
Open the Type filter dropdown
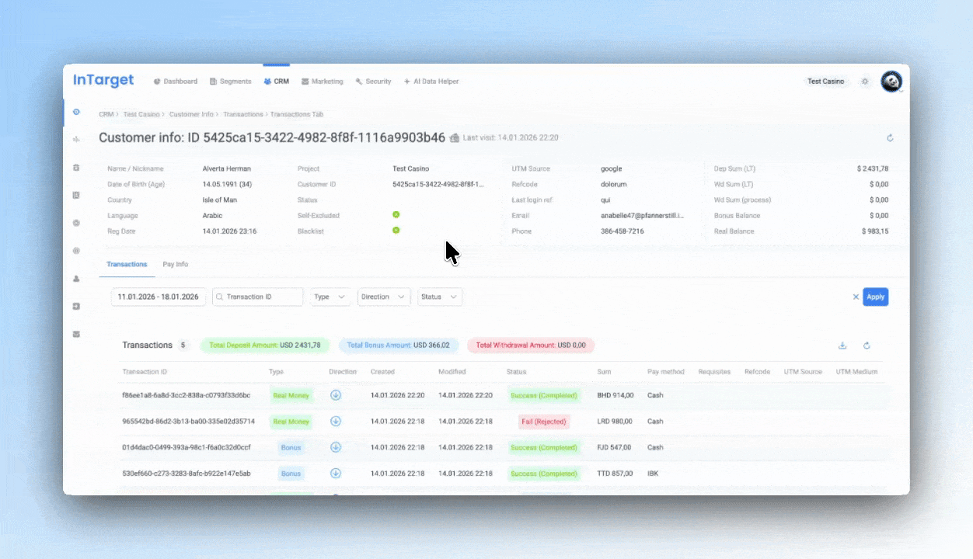coord(330,297)
